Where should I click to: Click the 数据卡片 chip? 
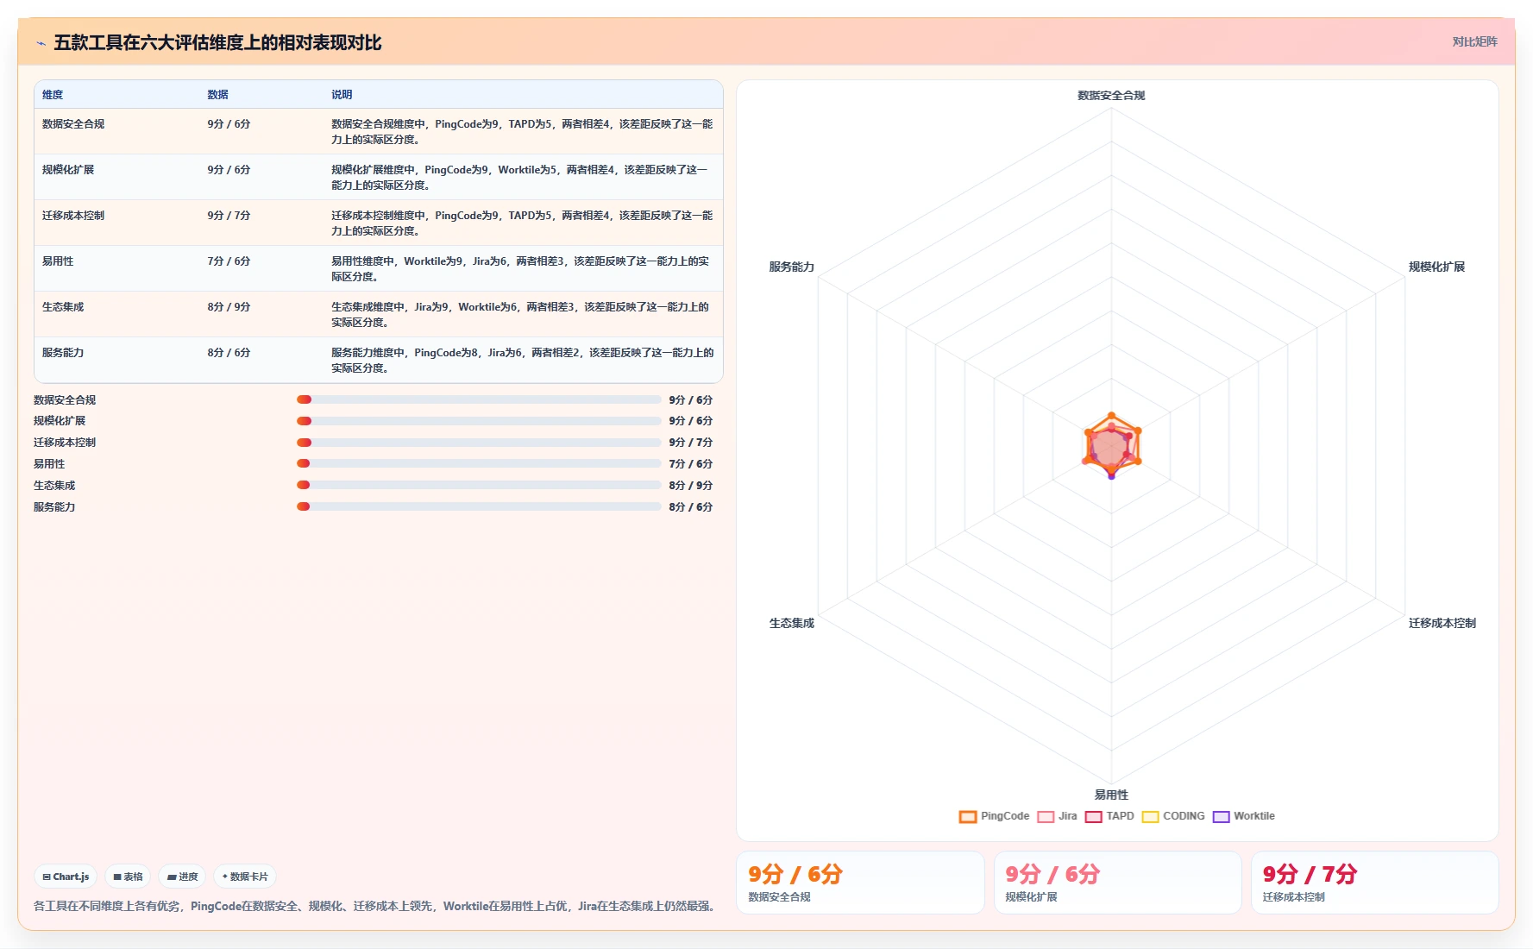pos(245,877)
